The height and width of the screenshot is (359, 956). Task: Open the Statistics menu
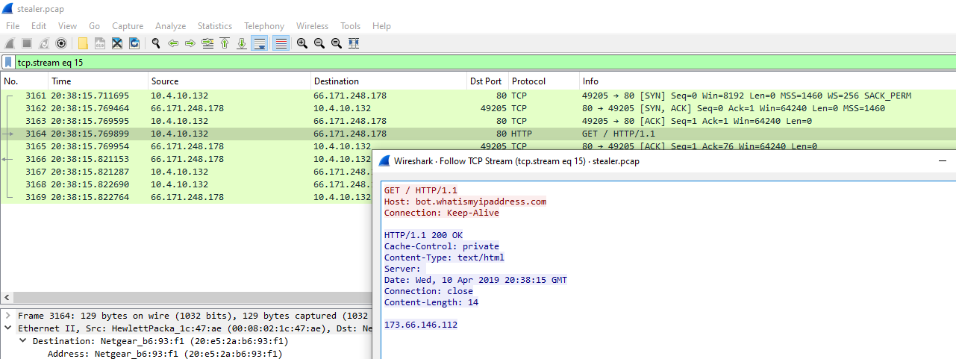214,26
